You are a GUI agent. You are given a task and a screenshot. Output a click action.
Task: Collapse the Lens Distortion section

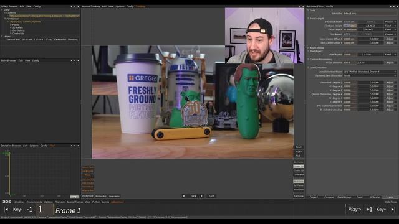pos(309,68)
